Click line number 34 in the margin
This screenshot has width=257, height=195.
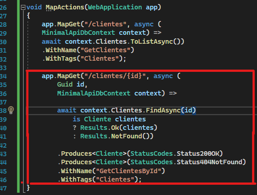(x=3, y=76)
